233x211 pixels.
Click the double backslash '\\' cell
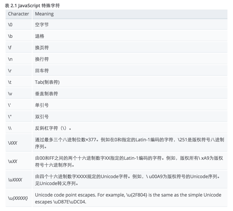point(19,128)
